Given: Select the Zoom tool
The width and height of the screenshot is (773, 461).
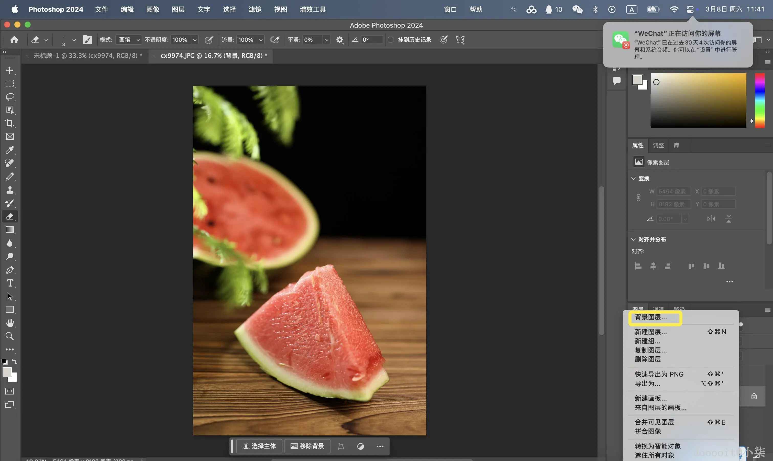Looking at the screenshot, I should coord(10,336).
